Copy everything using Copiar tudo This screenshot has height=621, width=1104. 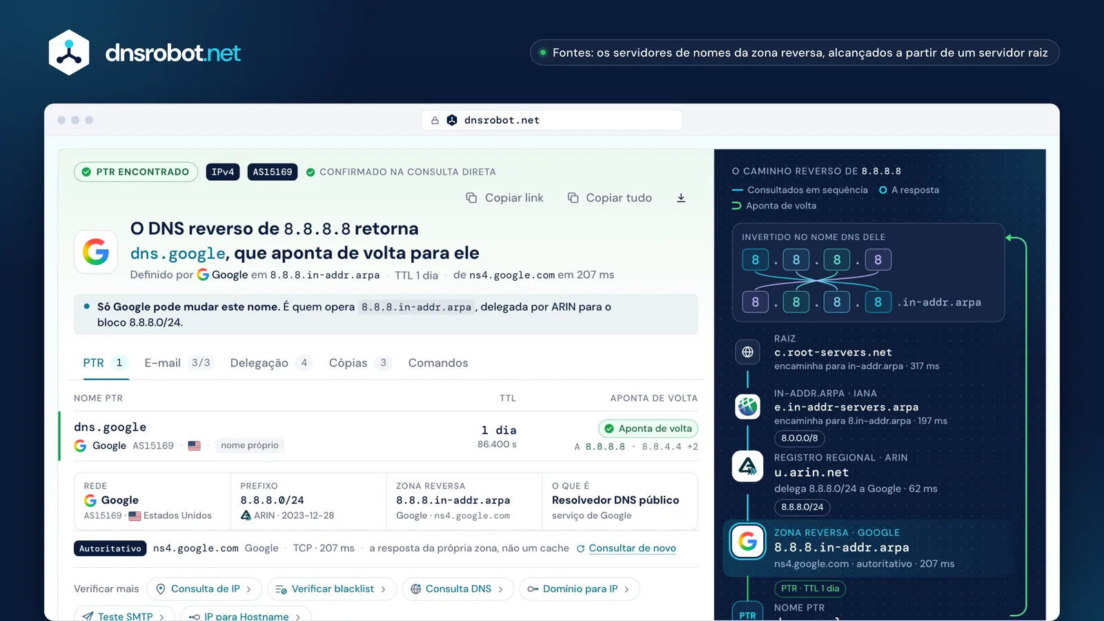point(609,198)
